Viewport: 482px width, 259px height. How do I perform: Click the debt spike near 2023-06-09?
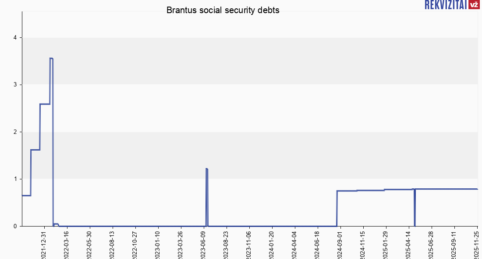[206, 169]
